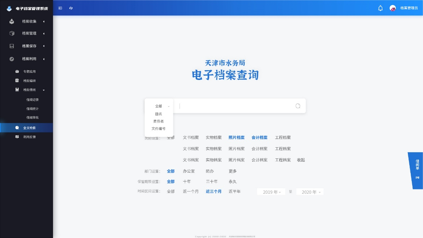Image resolution: width=423 pixels, height=238 pixels.
Task: Click the user avatar icon beside 档案管理员
Action: pyautogui.click(x=392, y=8)
